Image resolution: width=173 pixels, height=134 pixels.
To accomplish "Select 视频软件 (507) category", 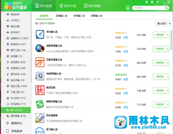I will tap(16, 44).
